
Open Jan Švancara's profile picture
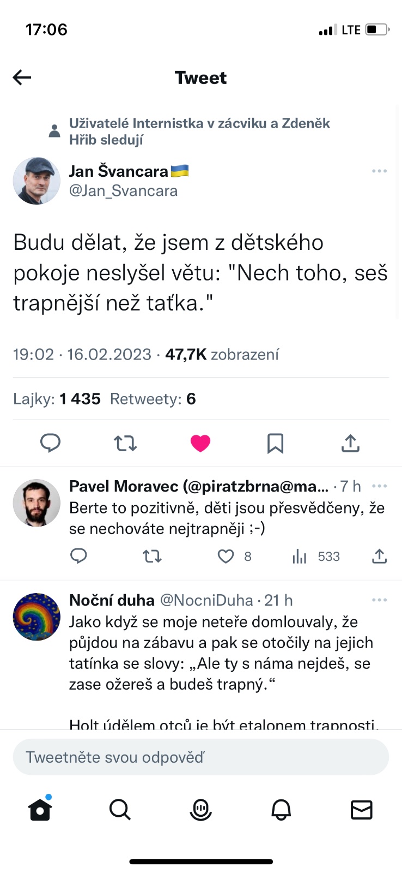[x=36, y=181]
